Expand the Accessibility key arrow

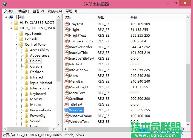click(22, 50)
